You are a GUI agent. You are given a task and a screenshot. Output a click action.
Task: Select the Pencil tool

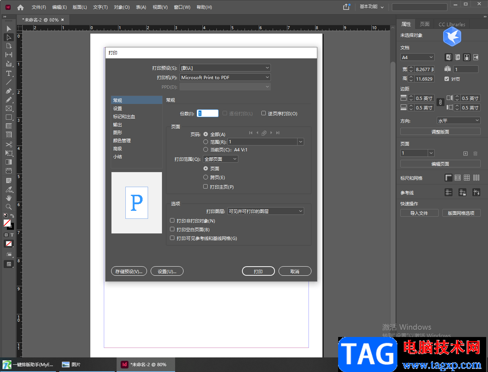(x=9, y=100)
